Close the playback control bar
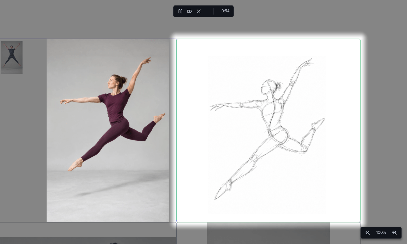The height and width of the screenshot is (244, 407). tap(198, 11)
